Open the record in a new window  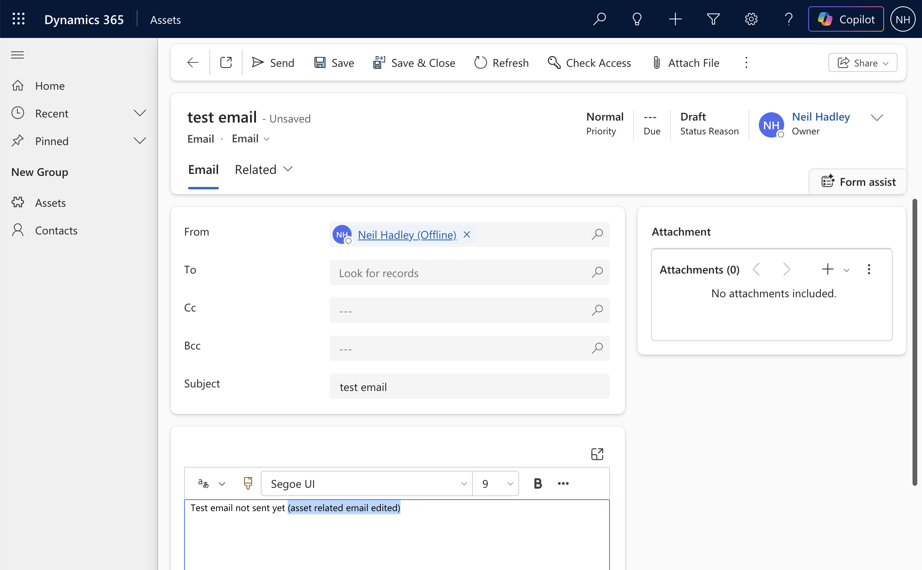(226, 62)
